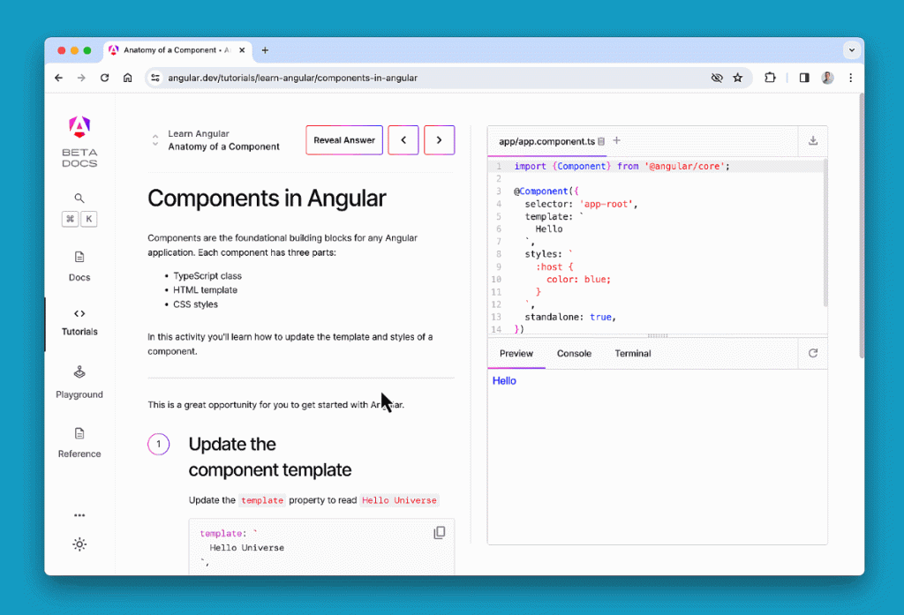Expand the Learn Angular tutorial selector

coord(155,140)
